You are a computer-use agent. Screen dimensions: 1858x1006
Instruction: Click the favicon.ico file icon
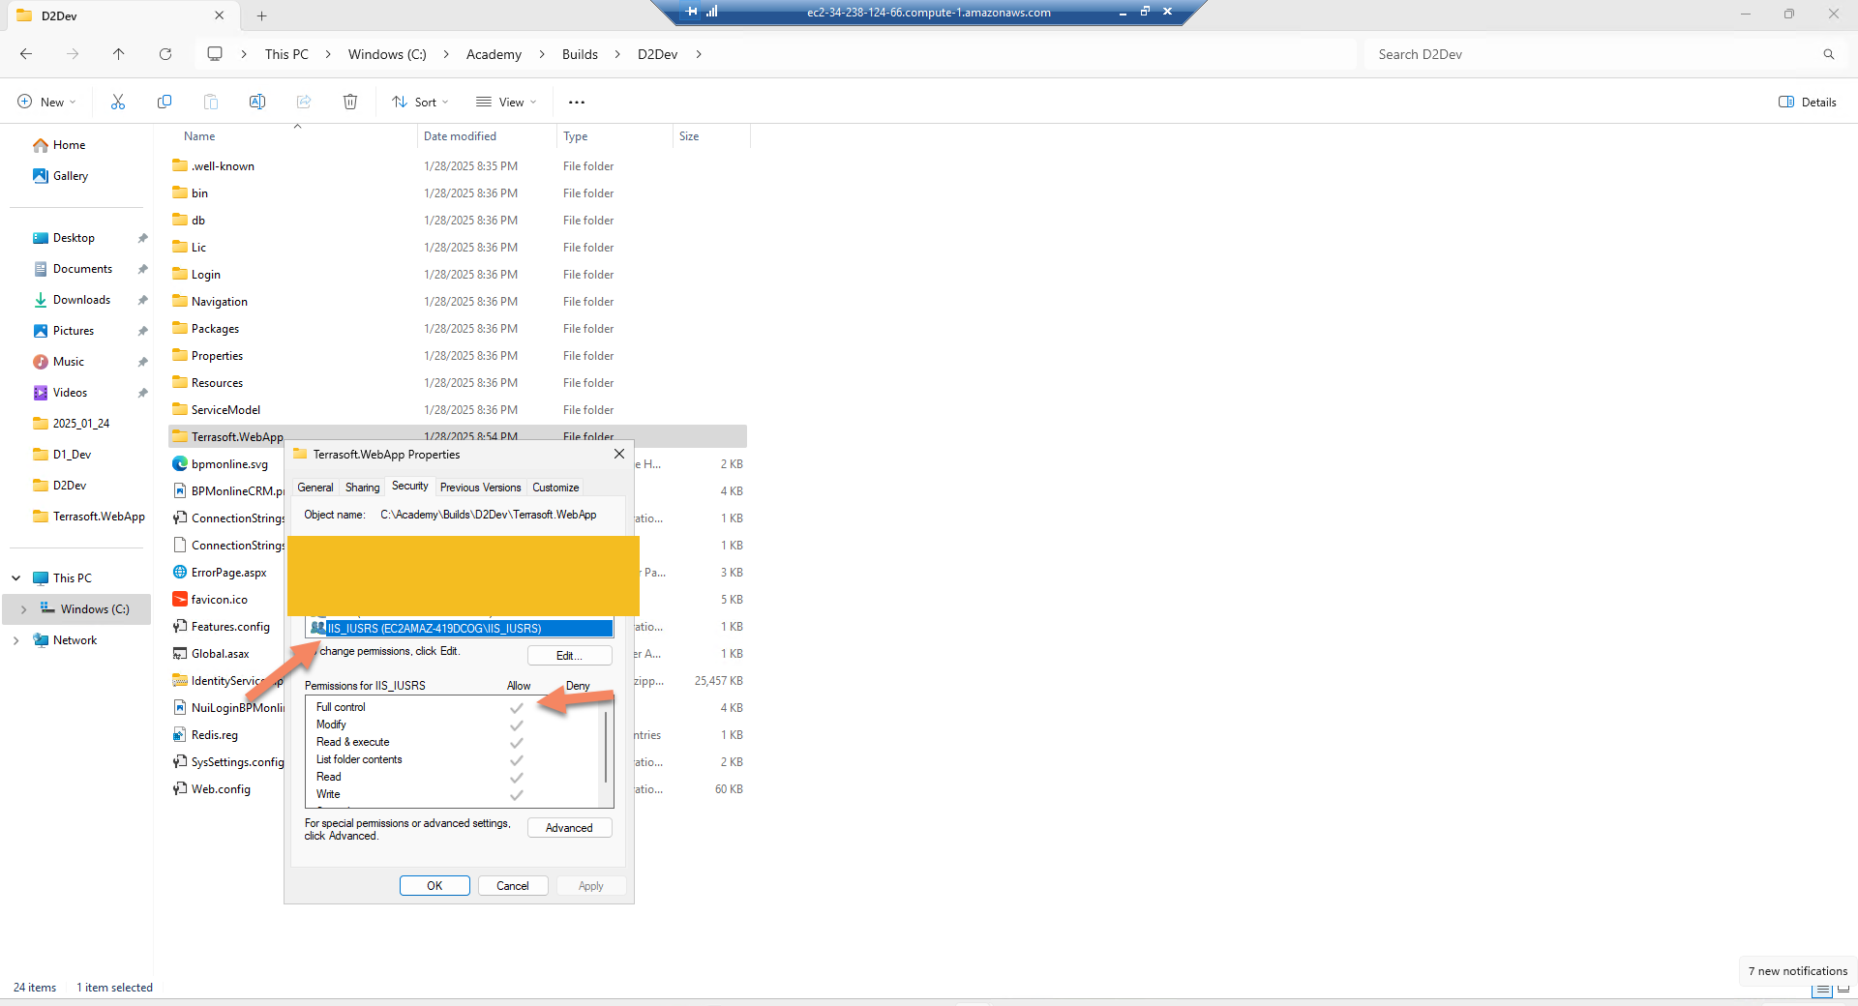[x=180, y=599]
